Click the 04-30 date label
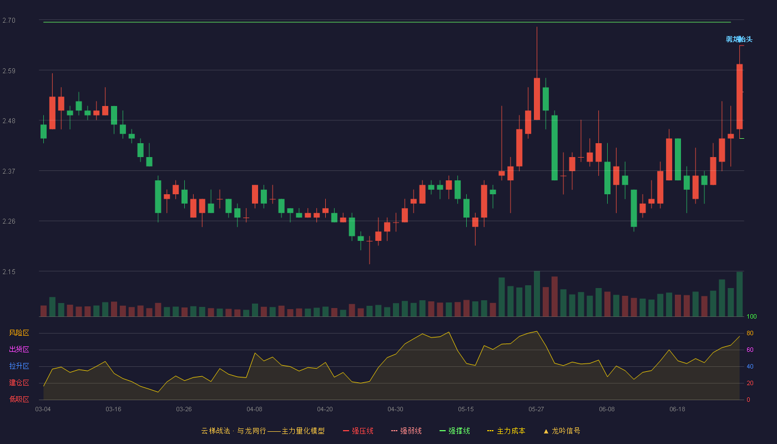The width and height of the screenshot is (777, 444). (x=395, y=409)
